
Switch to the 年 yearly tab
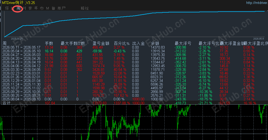tap(36, 8)
